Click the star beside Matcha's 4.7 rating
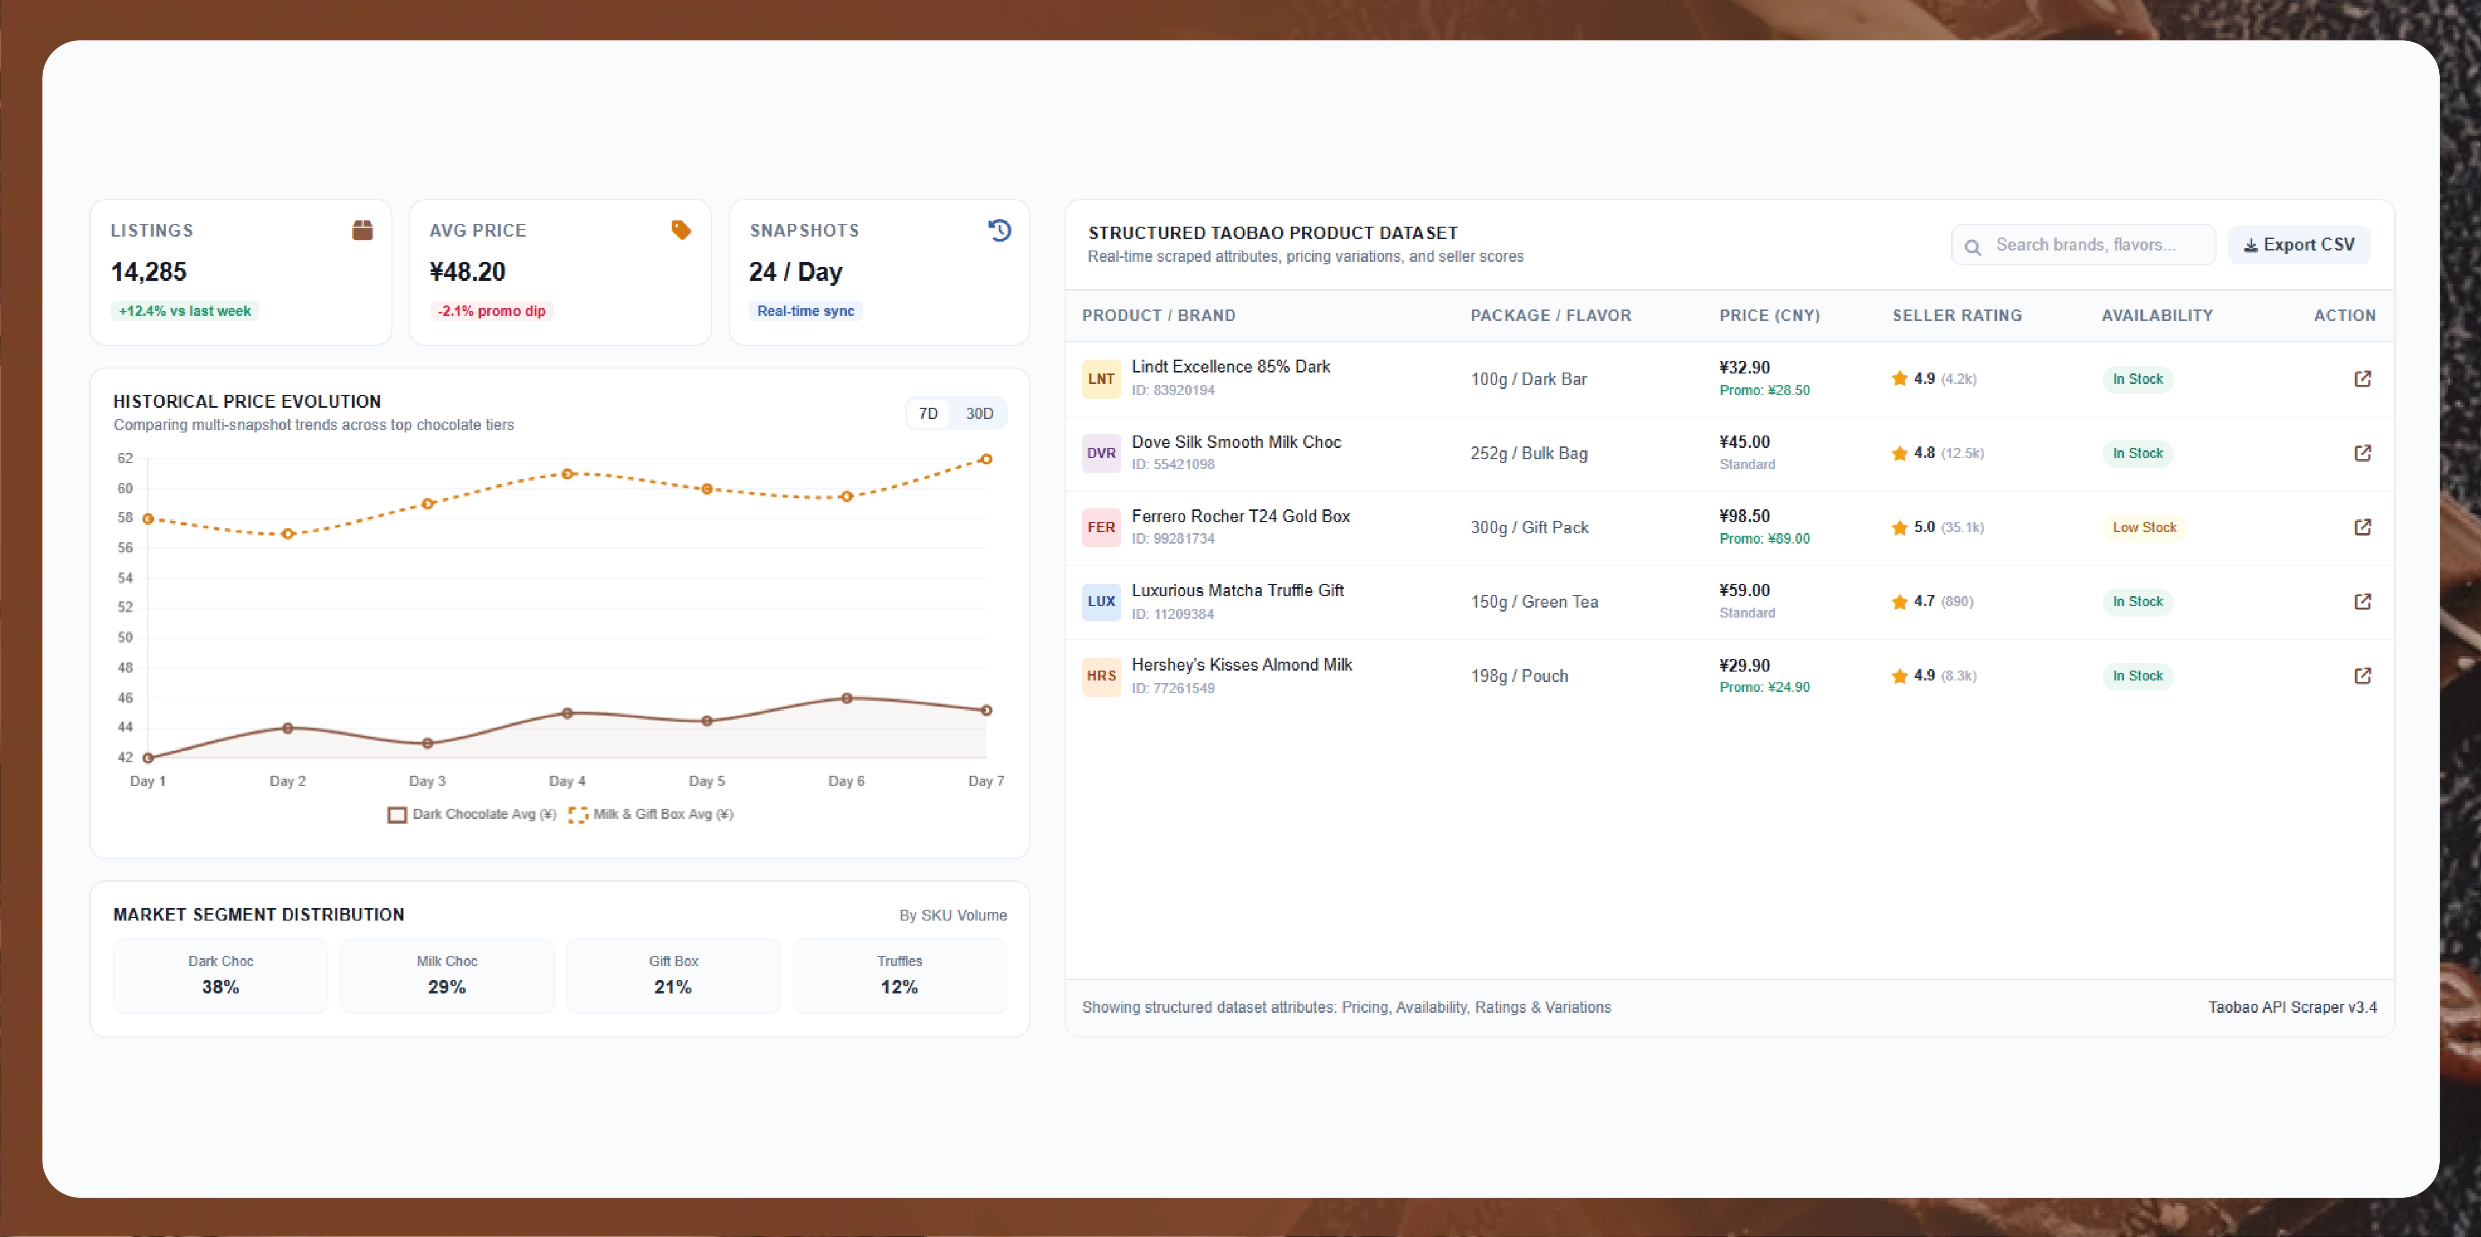Screen dimensions: 2481x1237 point(1899,601)
